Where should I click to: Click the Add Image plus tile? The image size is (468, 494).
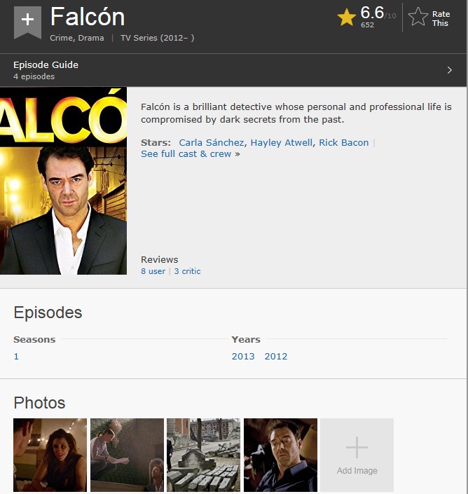[357, 455]
